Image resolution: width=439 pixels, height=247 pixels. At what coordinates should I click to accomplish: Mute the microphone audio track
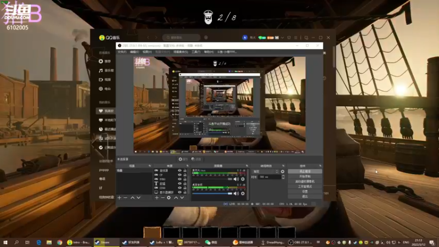click(x=237, y=179)
